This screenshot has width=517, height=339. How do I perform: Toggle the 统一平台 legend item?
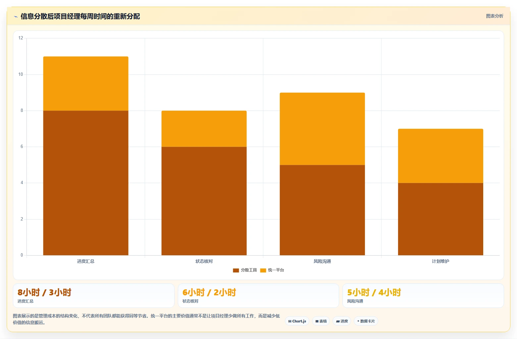pos(272,270)
